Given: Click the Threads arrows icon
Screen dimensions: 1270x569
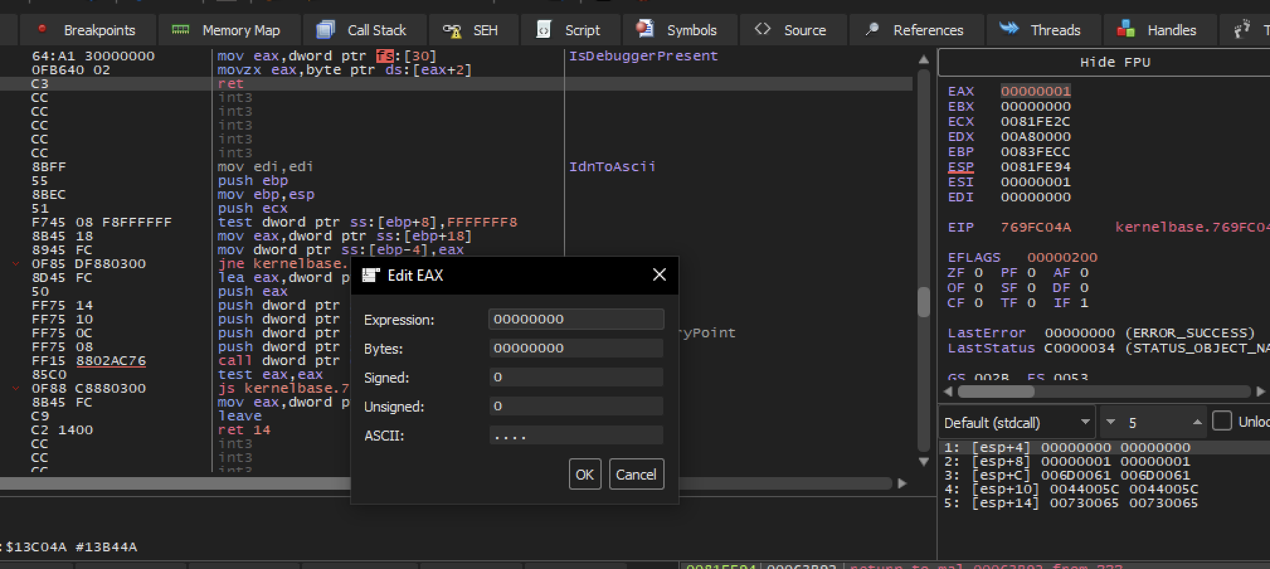Looking at the screenshot, I should coord(1009,29).
